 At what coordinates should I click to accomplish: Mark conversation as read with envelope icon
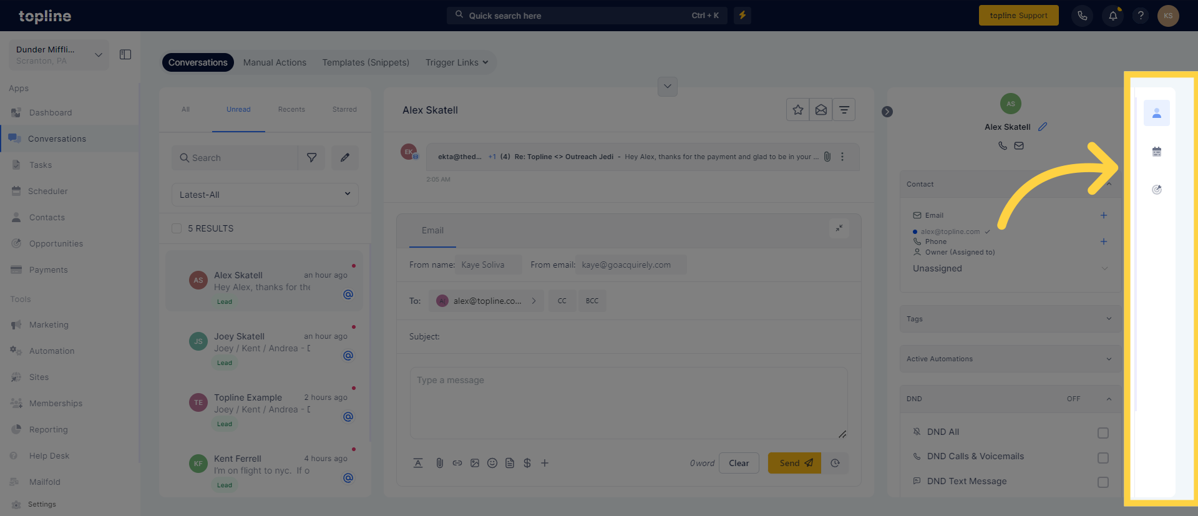(821, 110)
